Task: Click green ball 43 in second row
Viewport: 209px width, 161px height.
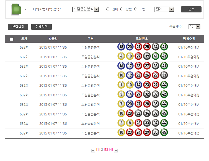Action: 164,57
